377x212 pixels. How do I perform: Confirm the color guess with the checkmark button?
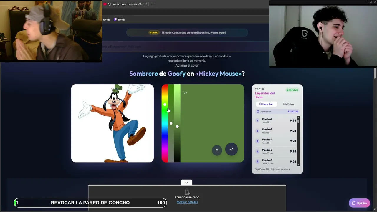(x=232, y=149)
